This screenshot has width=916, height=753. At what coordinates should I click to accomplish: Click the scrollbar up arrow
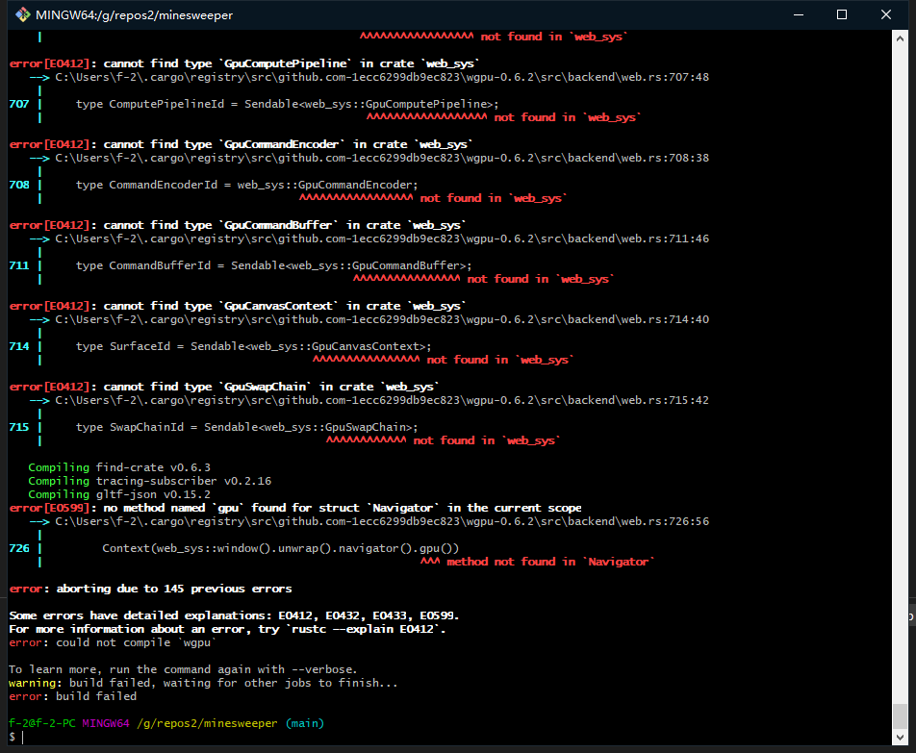tap(900, 38)
